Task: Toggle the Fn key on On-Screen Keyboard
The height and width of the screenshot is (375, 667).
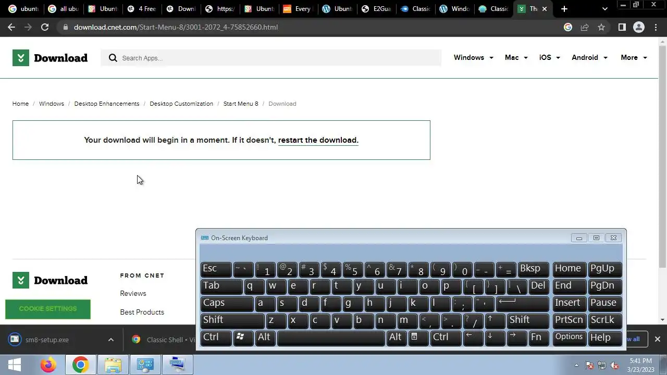Action: coord(538,337)
